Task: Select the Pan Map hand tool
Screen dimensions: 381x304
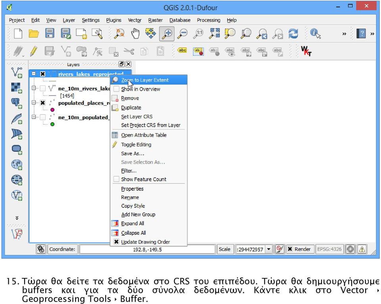Action: coord(135,34)
